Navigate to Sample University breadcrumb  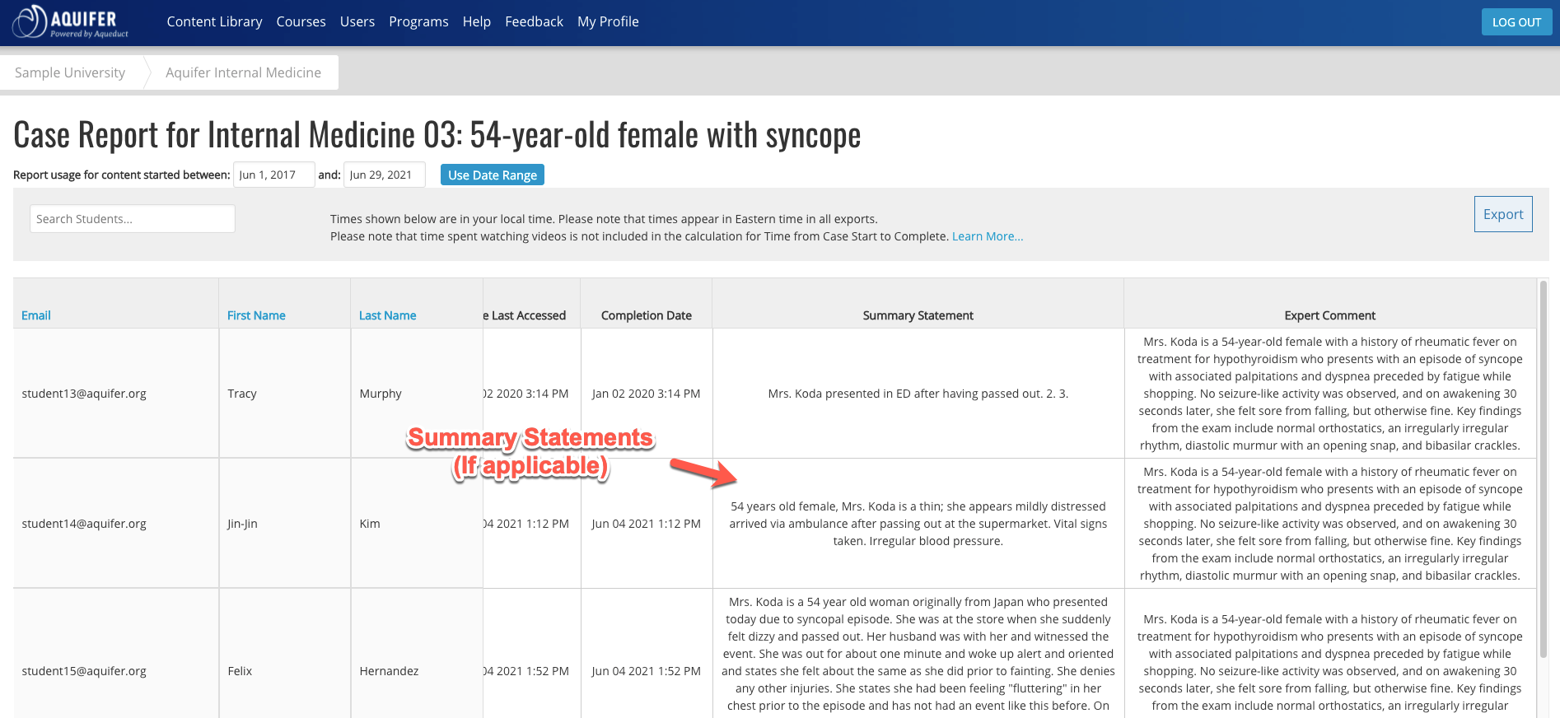(70, 72)
